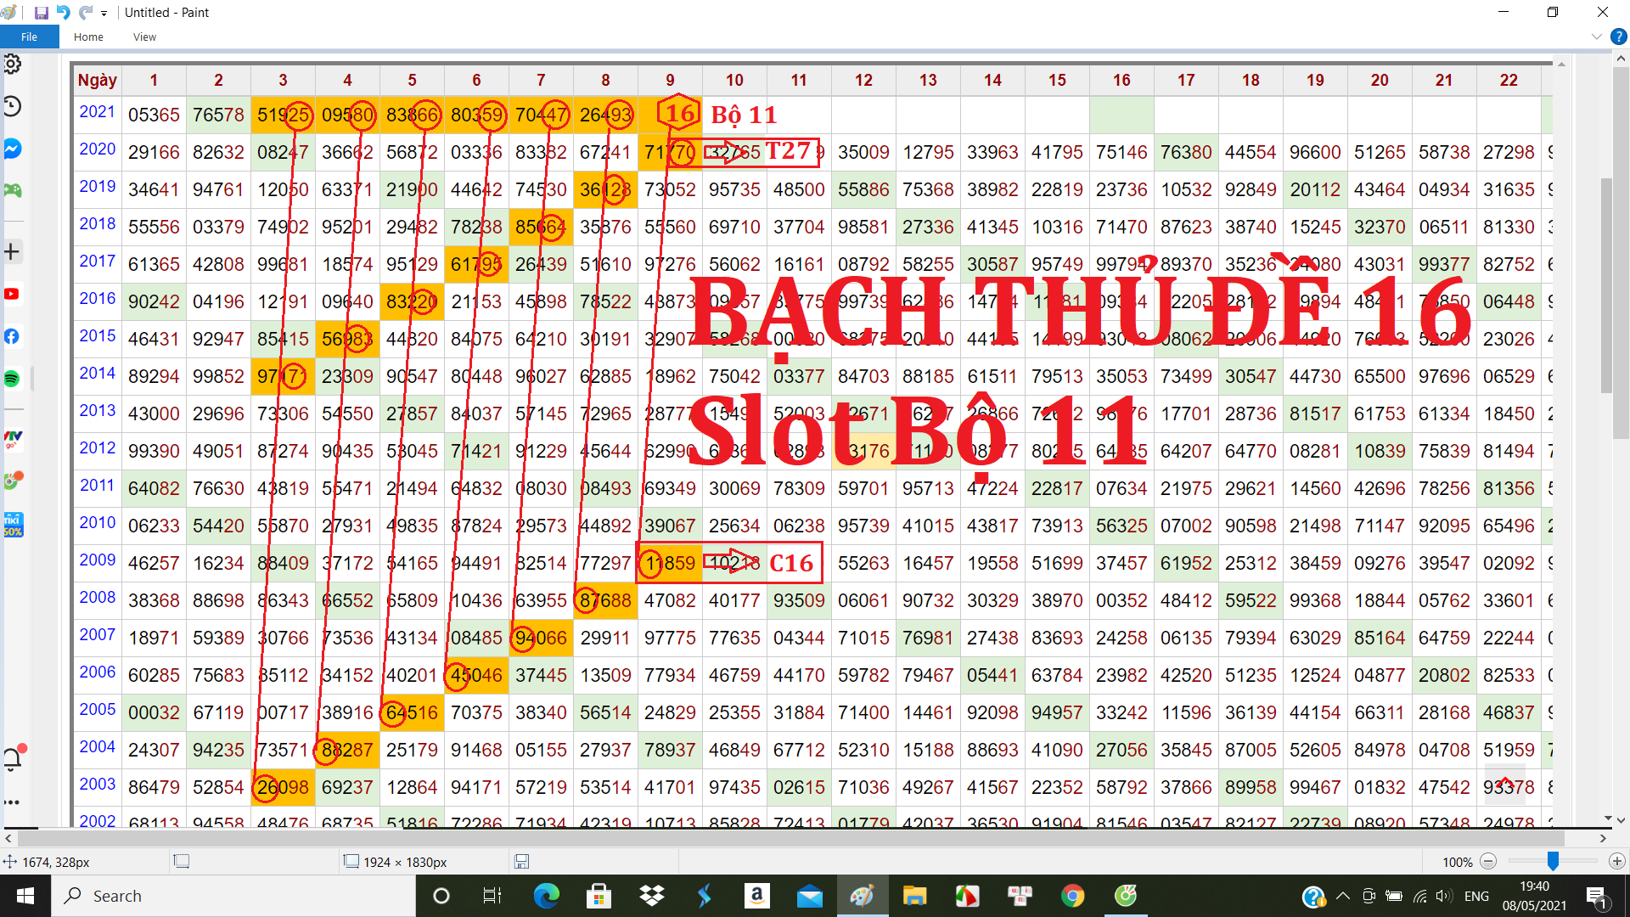Viewport: 1630px width, 917px height.
Task: Click the zoom slider handle
Action: pyautogui.click(x=1552, y=861)
